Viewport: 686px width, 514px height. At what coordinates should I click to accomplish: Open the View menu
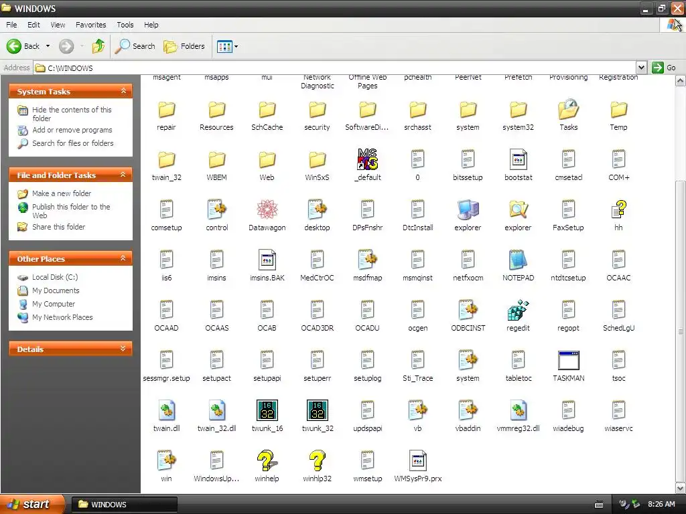click(x=58, y=25)
